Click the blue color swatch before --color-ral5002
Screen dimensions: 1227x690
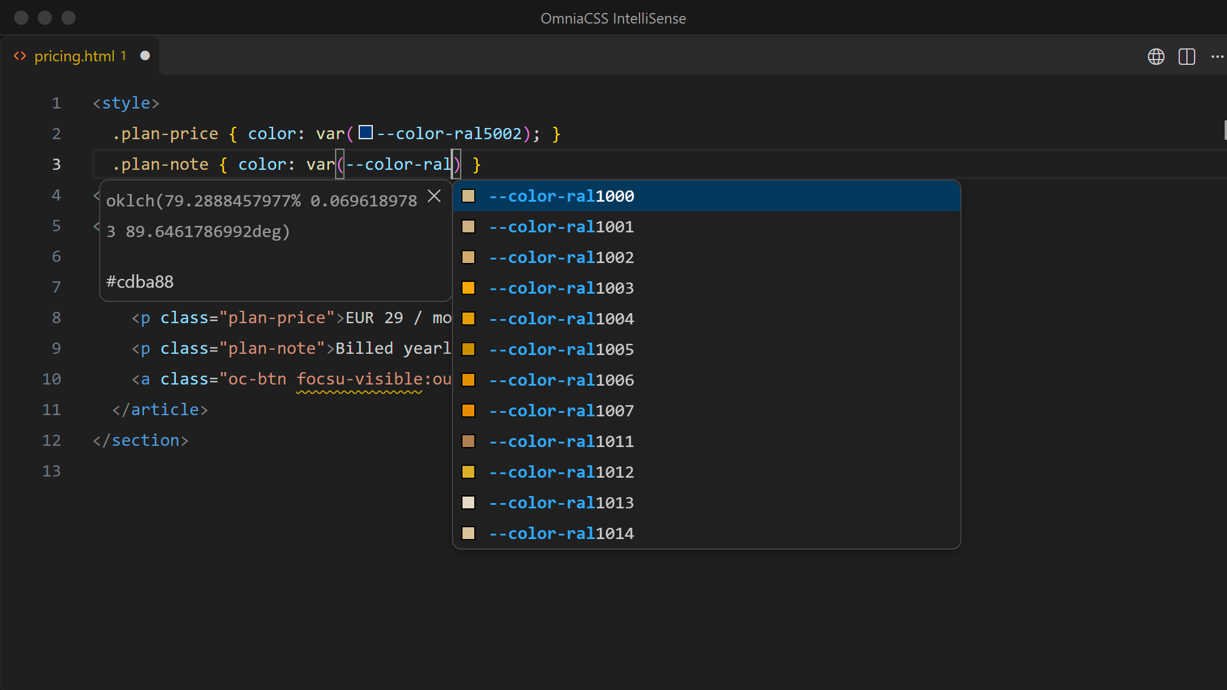pyautogui.click(x=366, y=132)
